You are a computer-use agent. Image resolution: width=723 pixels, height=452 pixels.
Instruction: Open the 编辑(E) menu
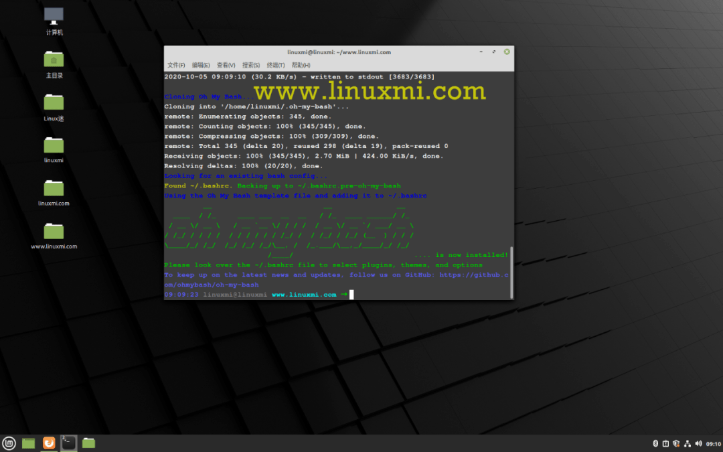[x=200, y=65]
